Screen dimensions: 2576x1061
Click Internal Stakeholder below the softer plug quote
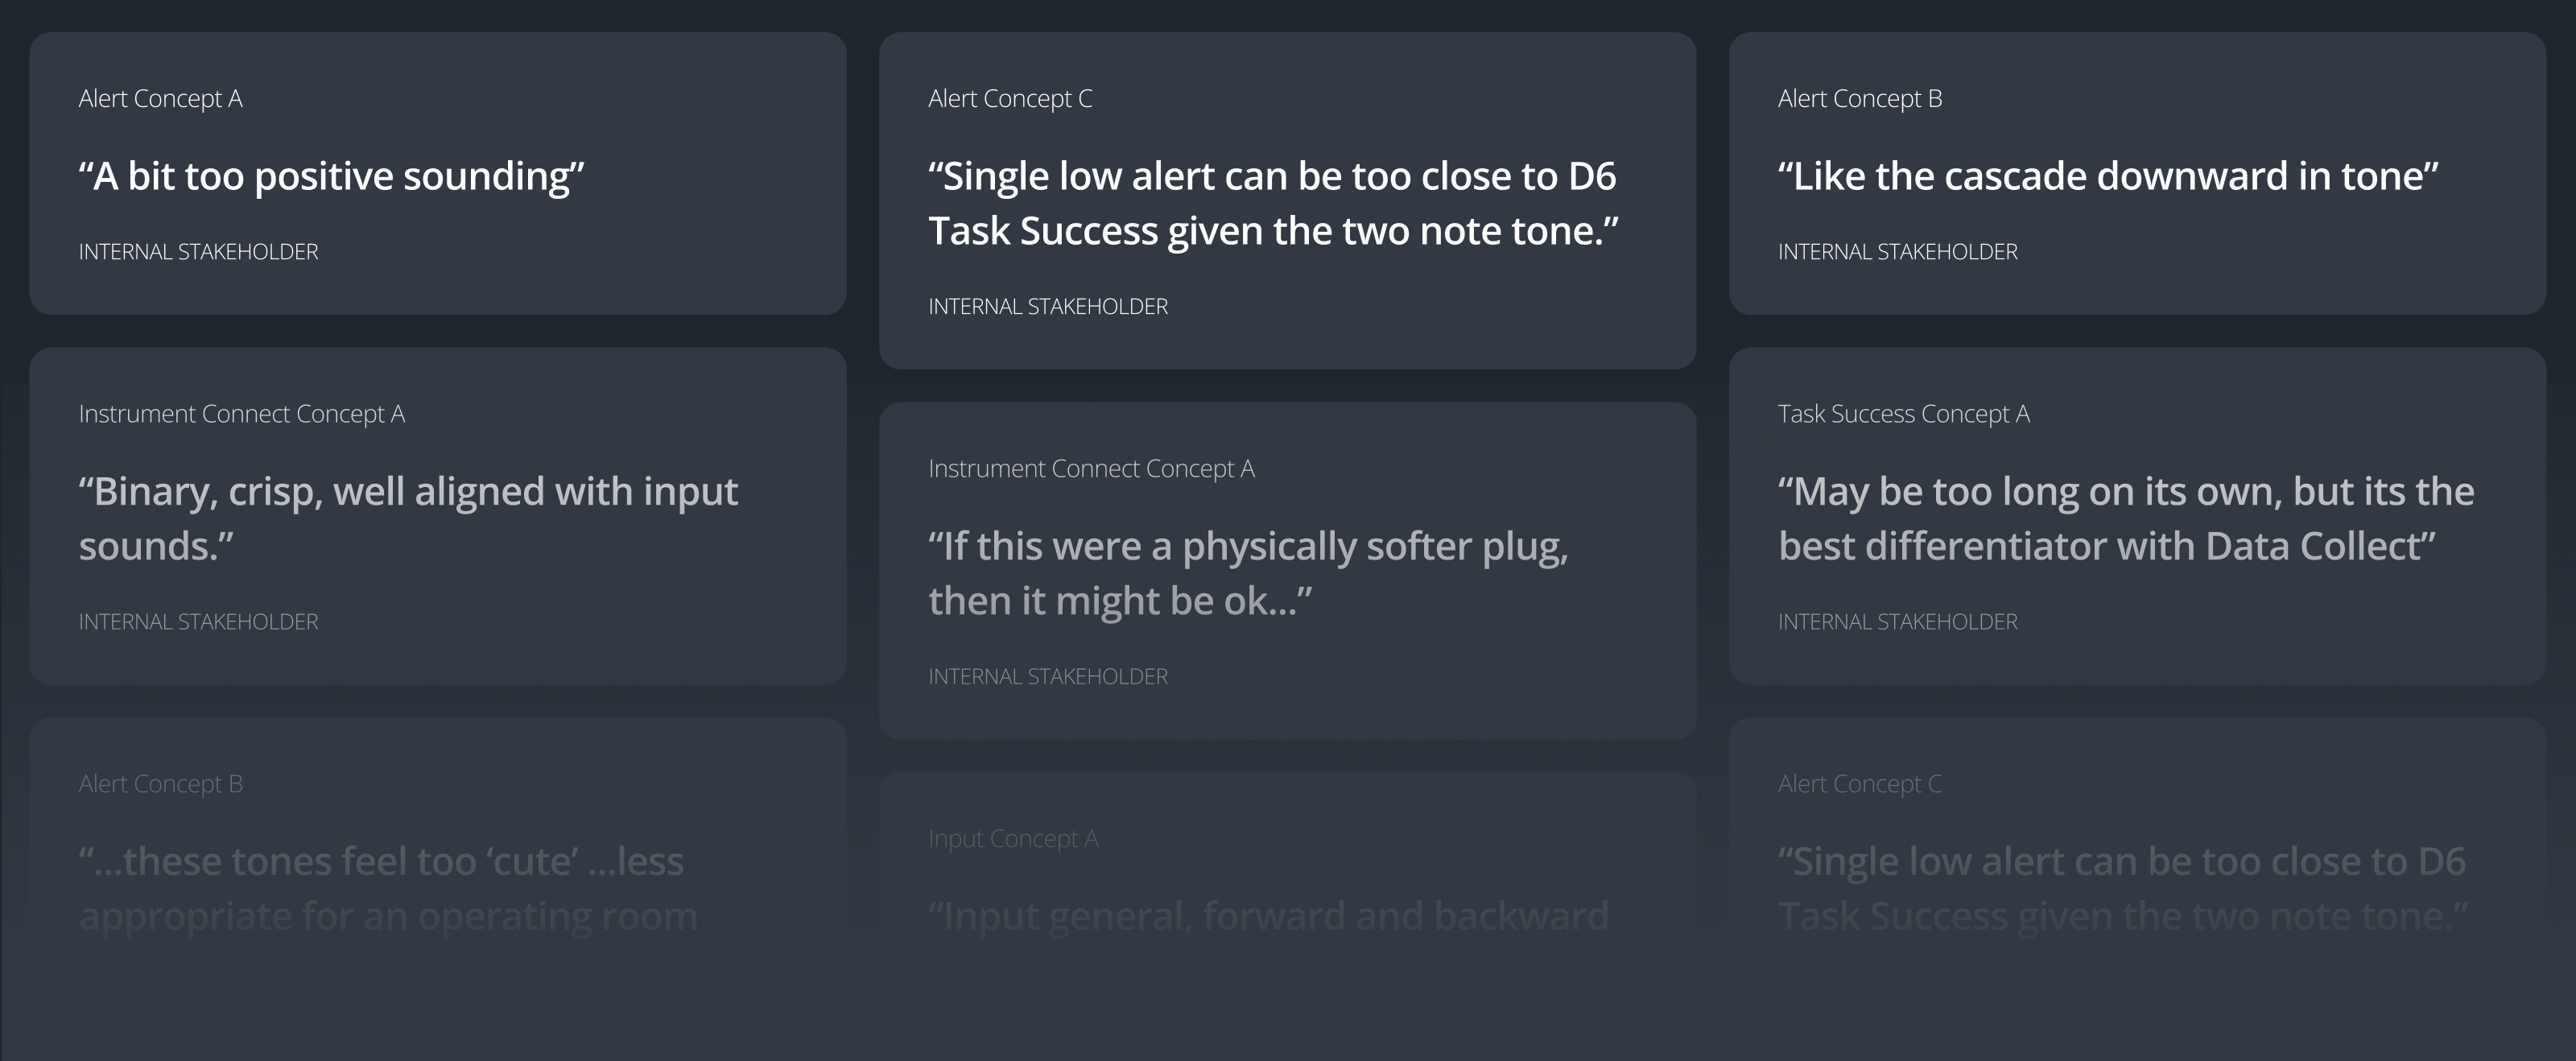click(x=1047, y=677)
